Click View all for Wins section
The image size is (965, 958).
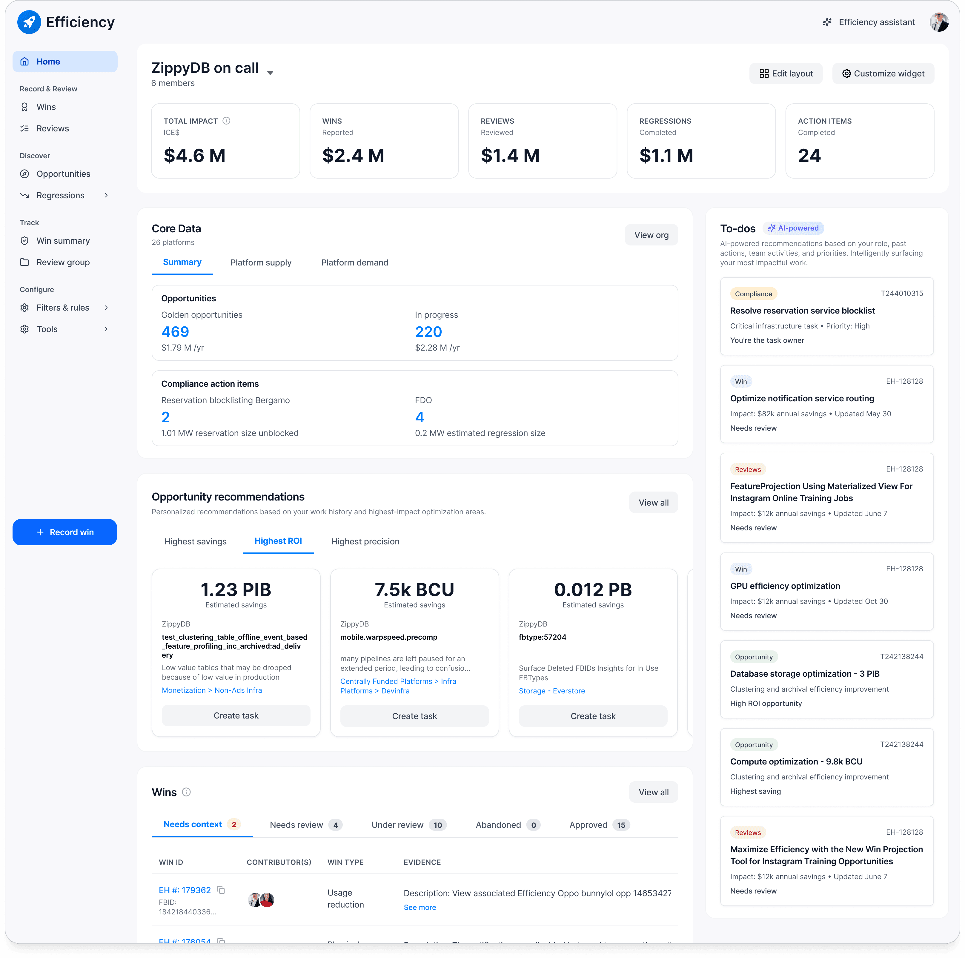pyautogui.click(x=653, y=792)
